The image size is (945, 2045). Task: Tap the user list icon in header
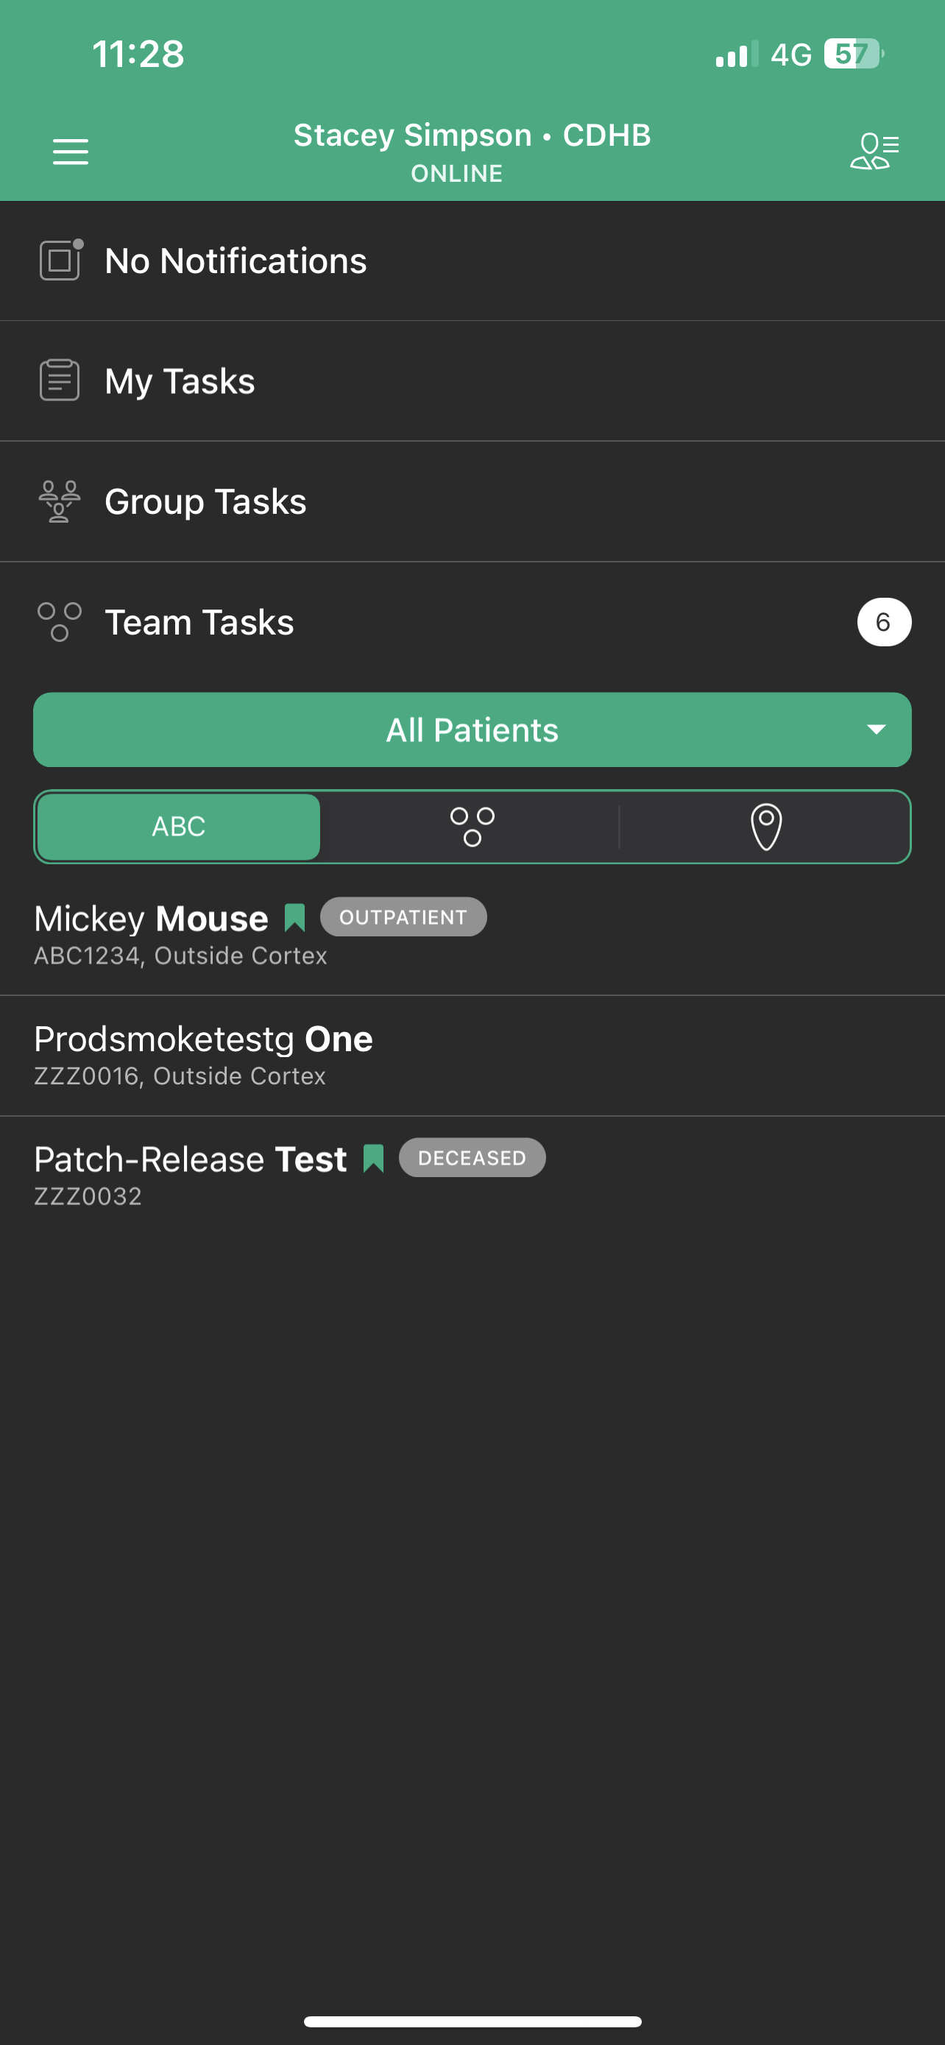tap(874, 151)
